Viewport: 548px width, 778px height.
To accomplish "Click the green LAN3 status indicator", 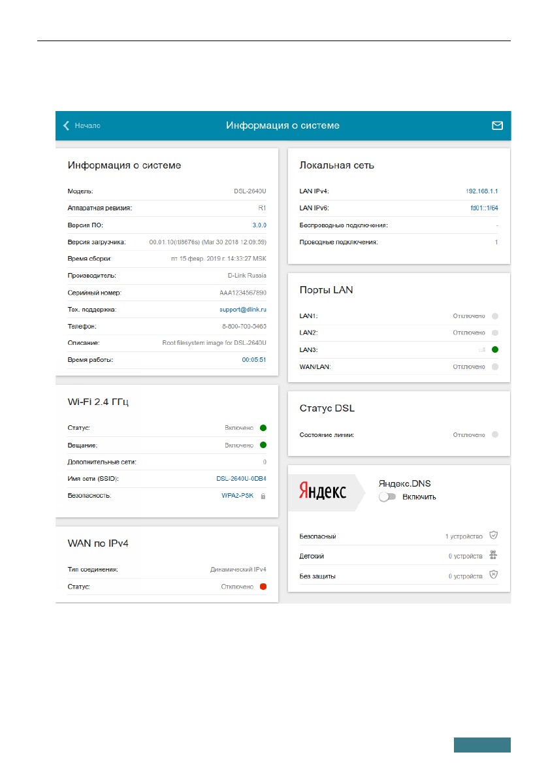I will (x=494, y=349).
